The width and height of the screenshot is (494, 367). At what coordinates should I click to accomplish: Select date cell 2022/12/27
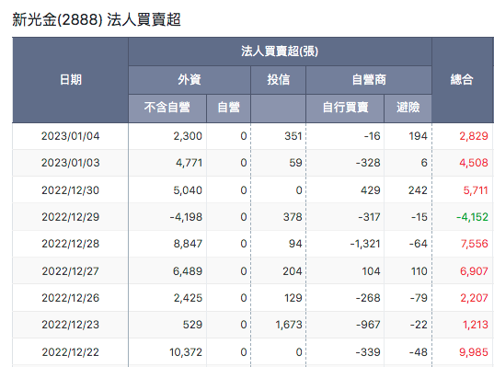71,271
